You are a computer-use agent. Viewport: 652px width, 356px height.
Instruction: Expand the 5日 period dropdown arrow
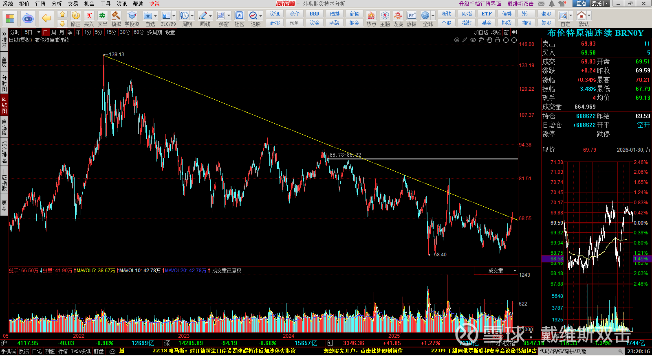pos(39,32)
